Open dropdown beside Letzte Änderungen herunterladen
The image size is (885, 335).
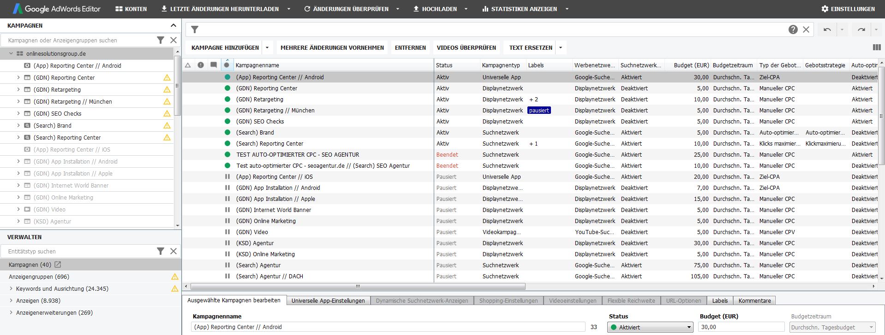click(289, 9)
